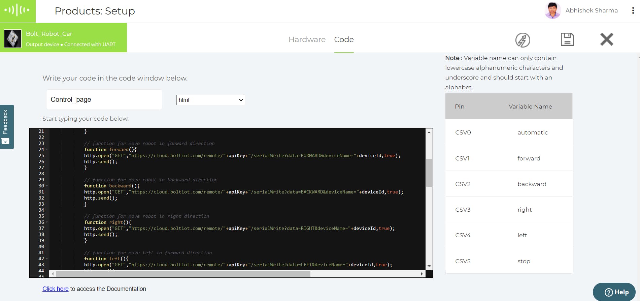Place cursor on code line 43 LEFT request

click(x=238, y=265)
